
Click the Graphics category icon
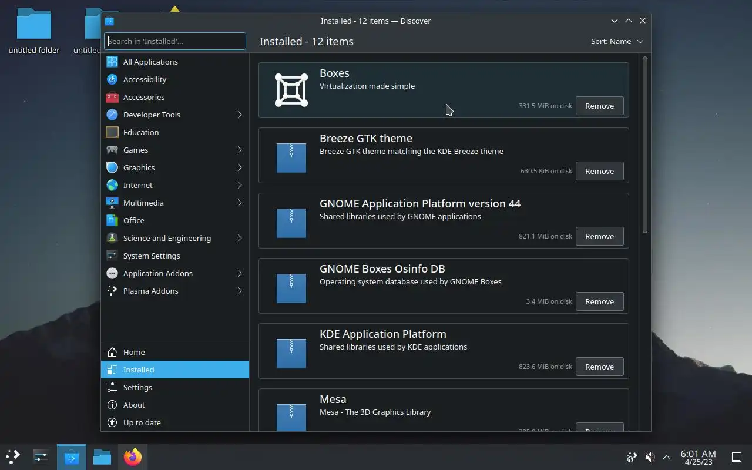pyautogui.click(x=112, y=167)
